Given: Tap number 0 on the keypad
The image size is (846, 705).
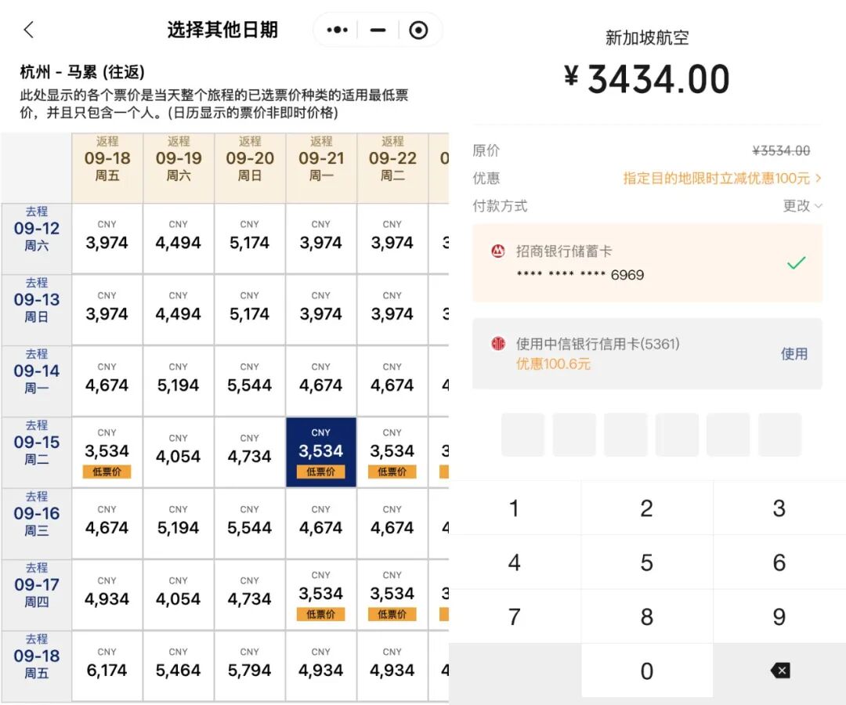Looking at the screenshot, I should tap(646, 671).
